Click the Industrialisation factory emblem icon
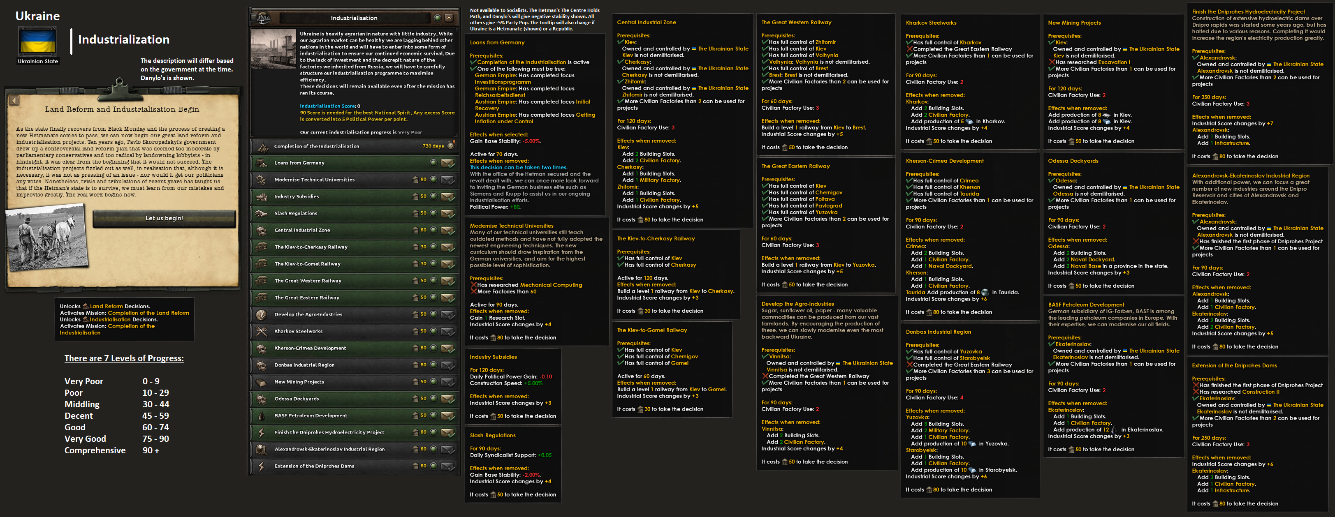The height and width of the screenshot is (517, 1335). click(x=264, y=18)
